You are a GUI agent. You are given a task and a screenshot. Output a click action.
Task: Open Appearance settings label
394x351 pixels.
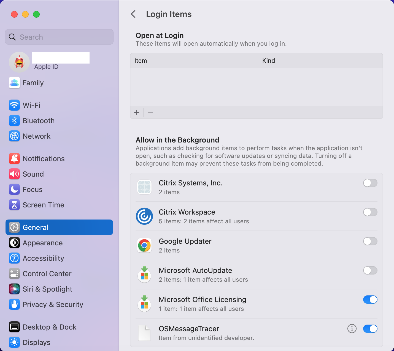click(43, 243)
